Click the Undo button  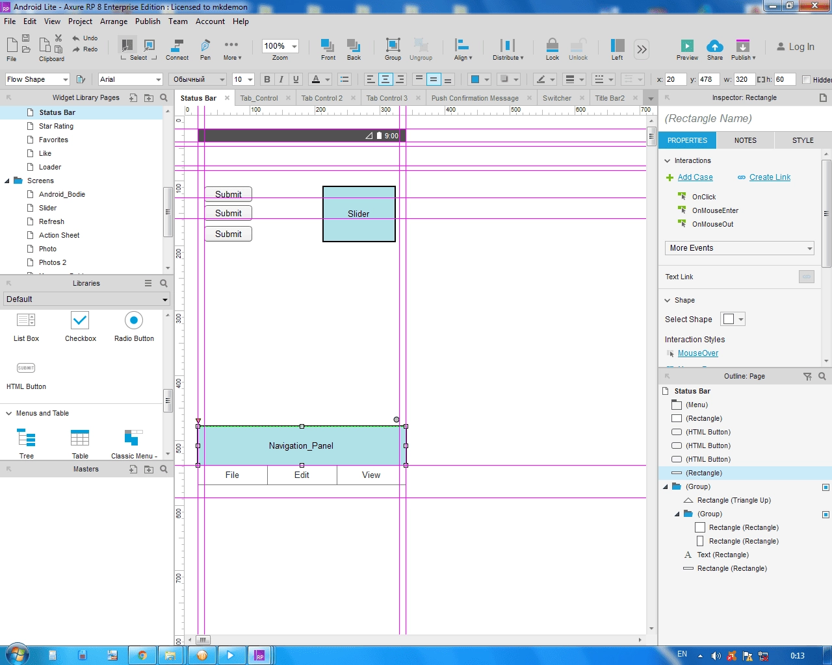tap(84, 38)
